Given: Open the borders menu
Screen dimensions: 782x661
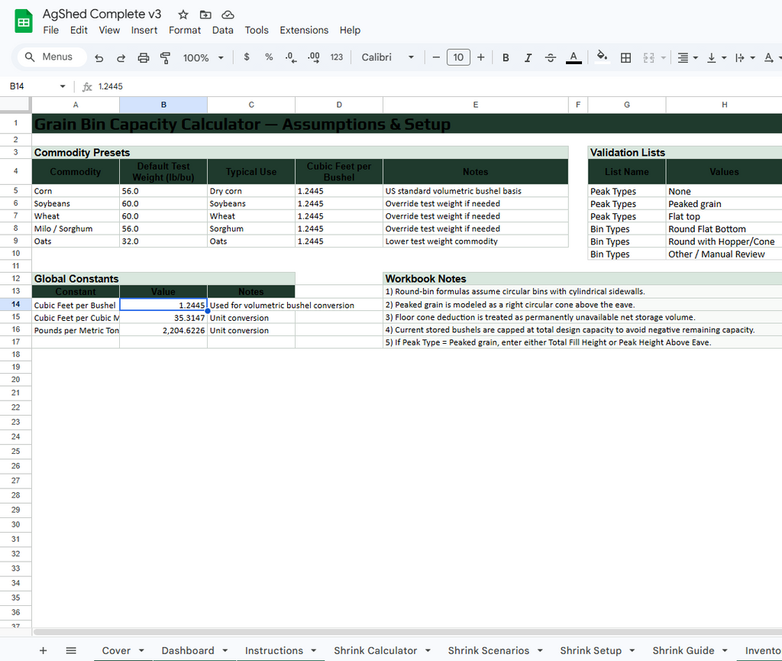Looking at the screenshot, I should tap(625, 57).
